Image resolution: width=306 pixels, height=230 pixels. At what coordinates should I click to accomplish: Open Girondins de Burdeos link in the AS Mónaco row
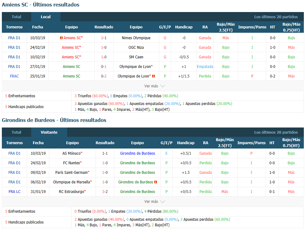pyautogui.click(x=137, y=153)
